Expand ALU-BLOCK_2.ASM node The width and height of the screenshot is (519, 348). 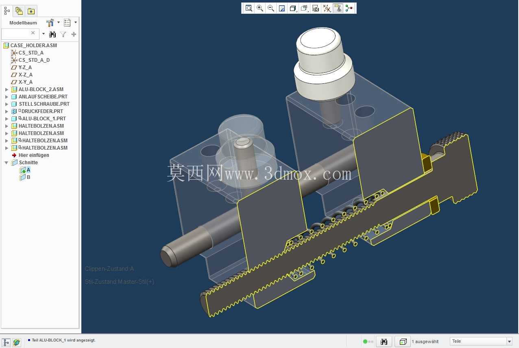7,89
